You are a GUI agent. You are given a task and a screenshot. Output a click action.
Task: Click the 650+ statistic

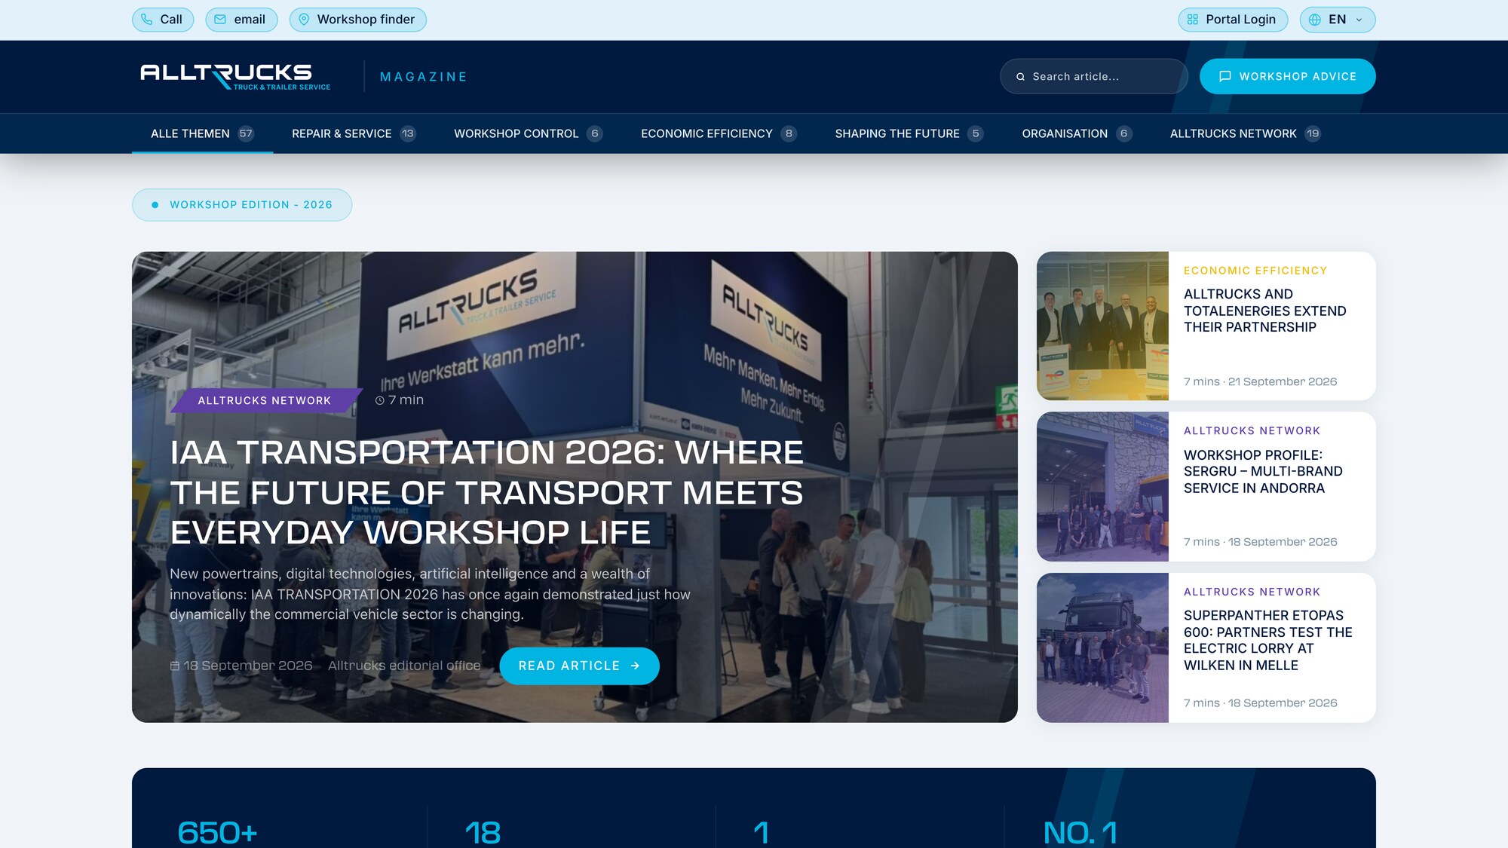click(218, 832)
